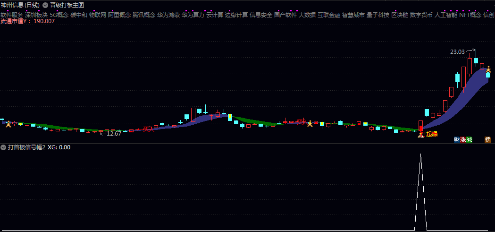Click the red 涨 badge

click(463, 140)
